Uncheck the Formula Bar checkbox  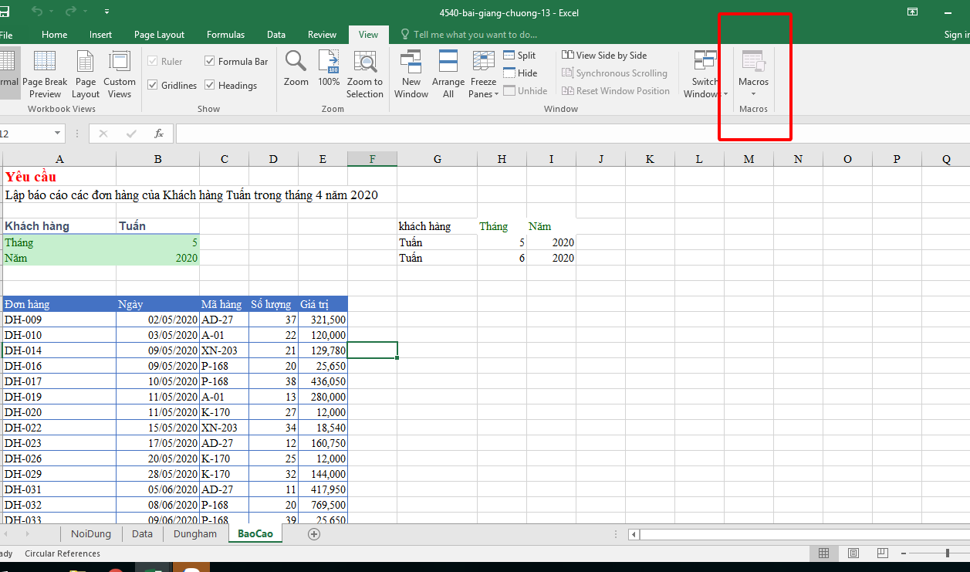click(210, 62)
